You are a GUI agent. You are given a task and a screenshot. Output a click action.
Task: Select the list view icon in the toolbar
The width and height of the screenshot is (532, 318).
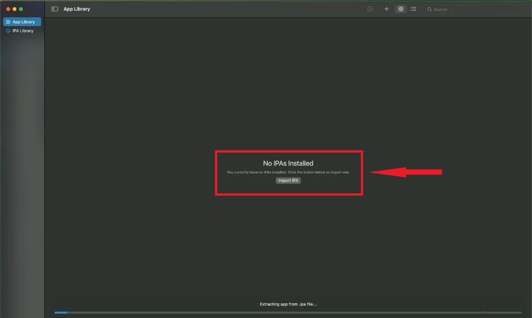(413, 9)
